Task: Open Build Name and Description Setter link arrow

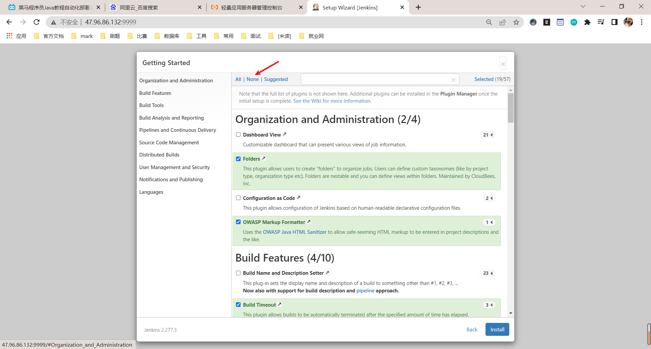Action: click(327, 272)
